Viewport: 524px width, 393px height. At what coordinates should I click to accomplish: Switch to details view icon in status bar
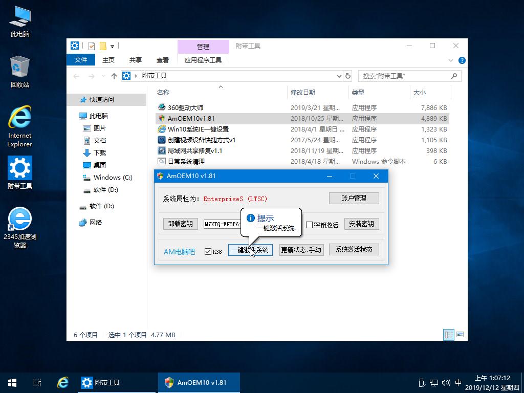449,335
